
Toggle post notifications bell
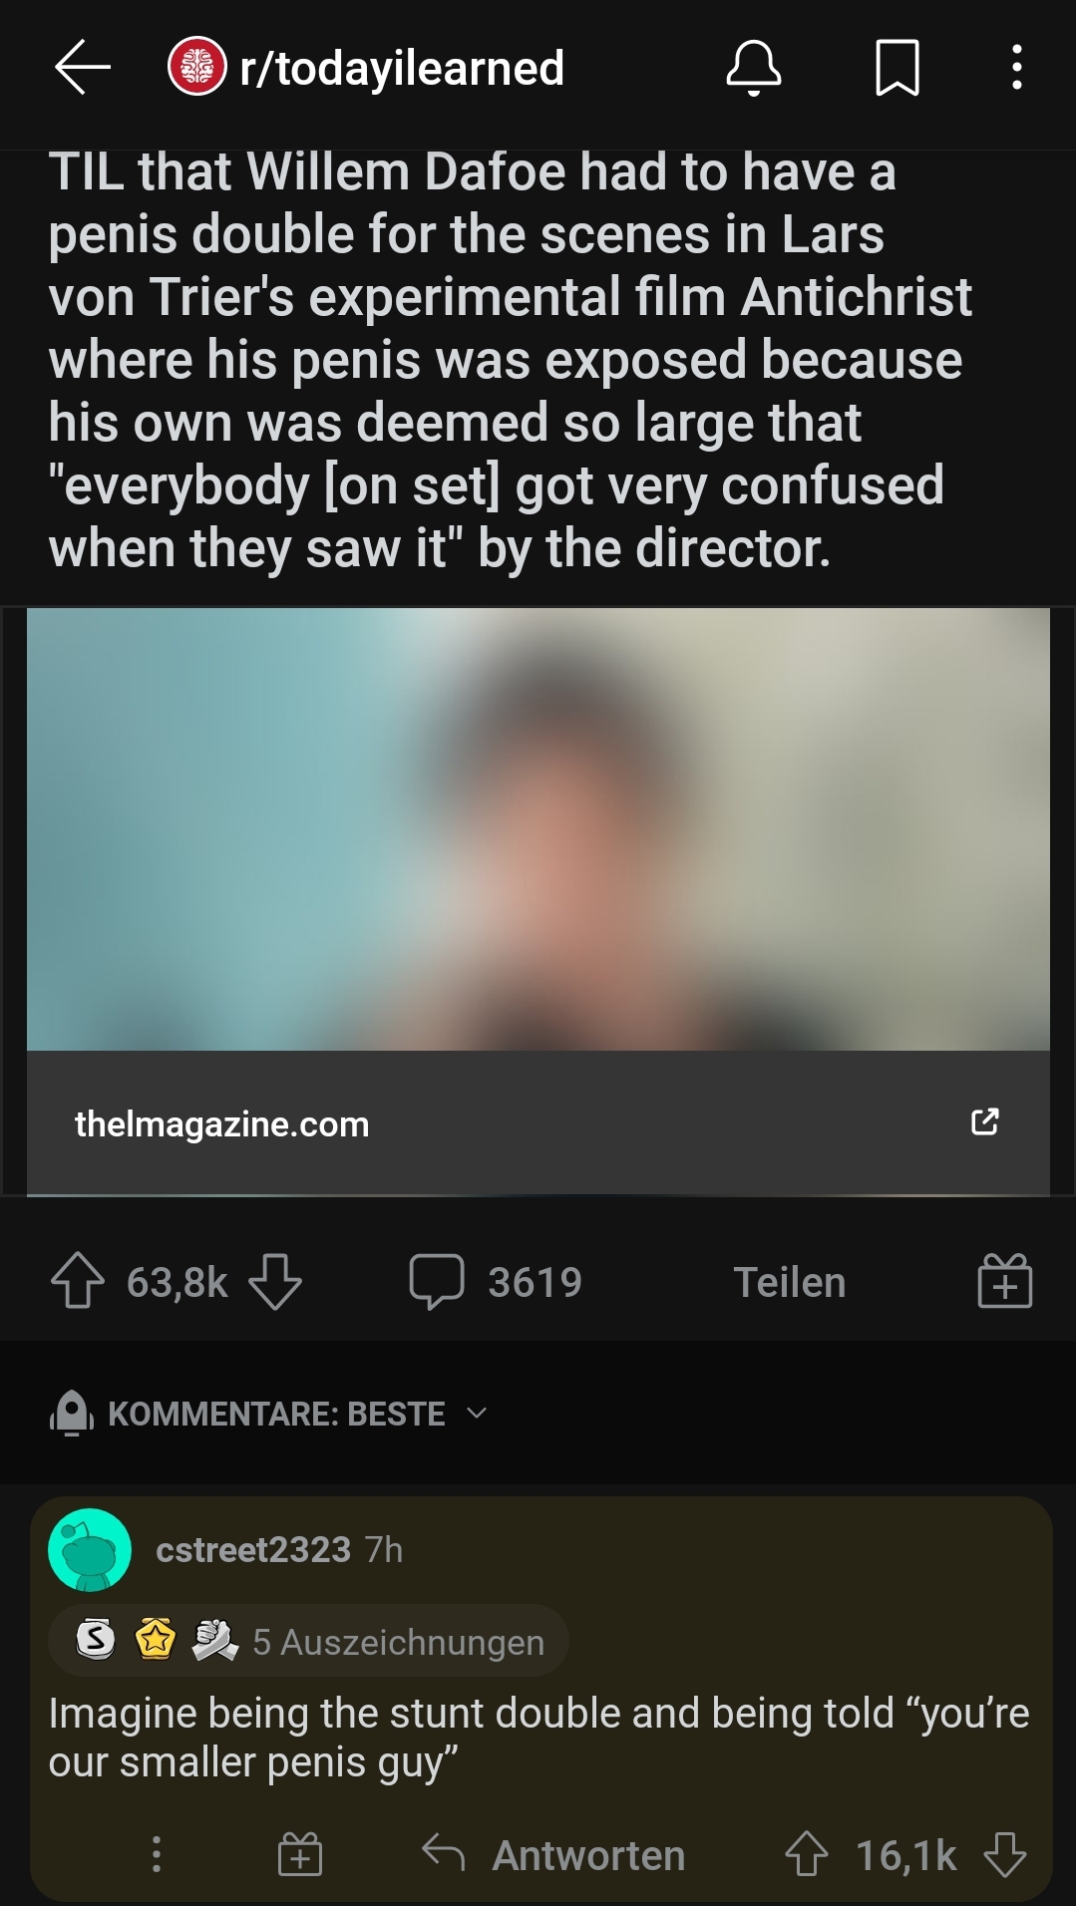[x=754, y=68]
